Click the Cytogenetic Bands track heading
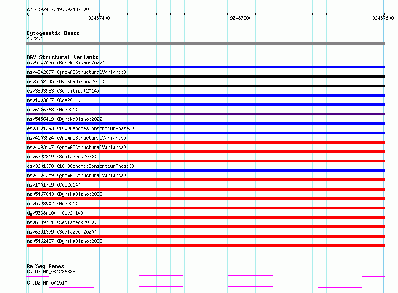 pos(53,33)
